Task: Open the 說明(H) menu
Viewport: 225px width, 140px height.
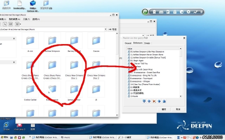Action: [x=36, y=19]
